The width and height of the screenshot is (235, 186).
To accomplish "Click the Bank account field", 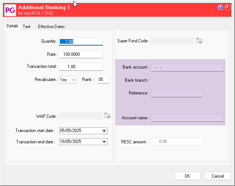I will click(x=187, y=67).
